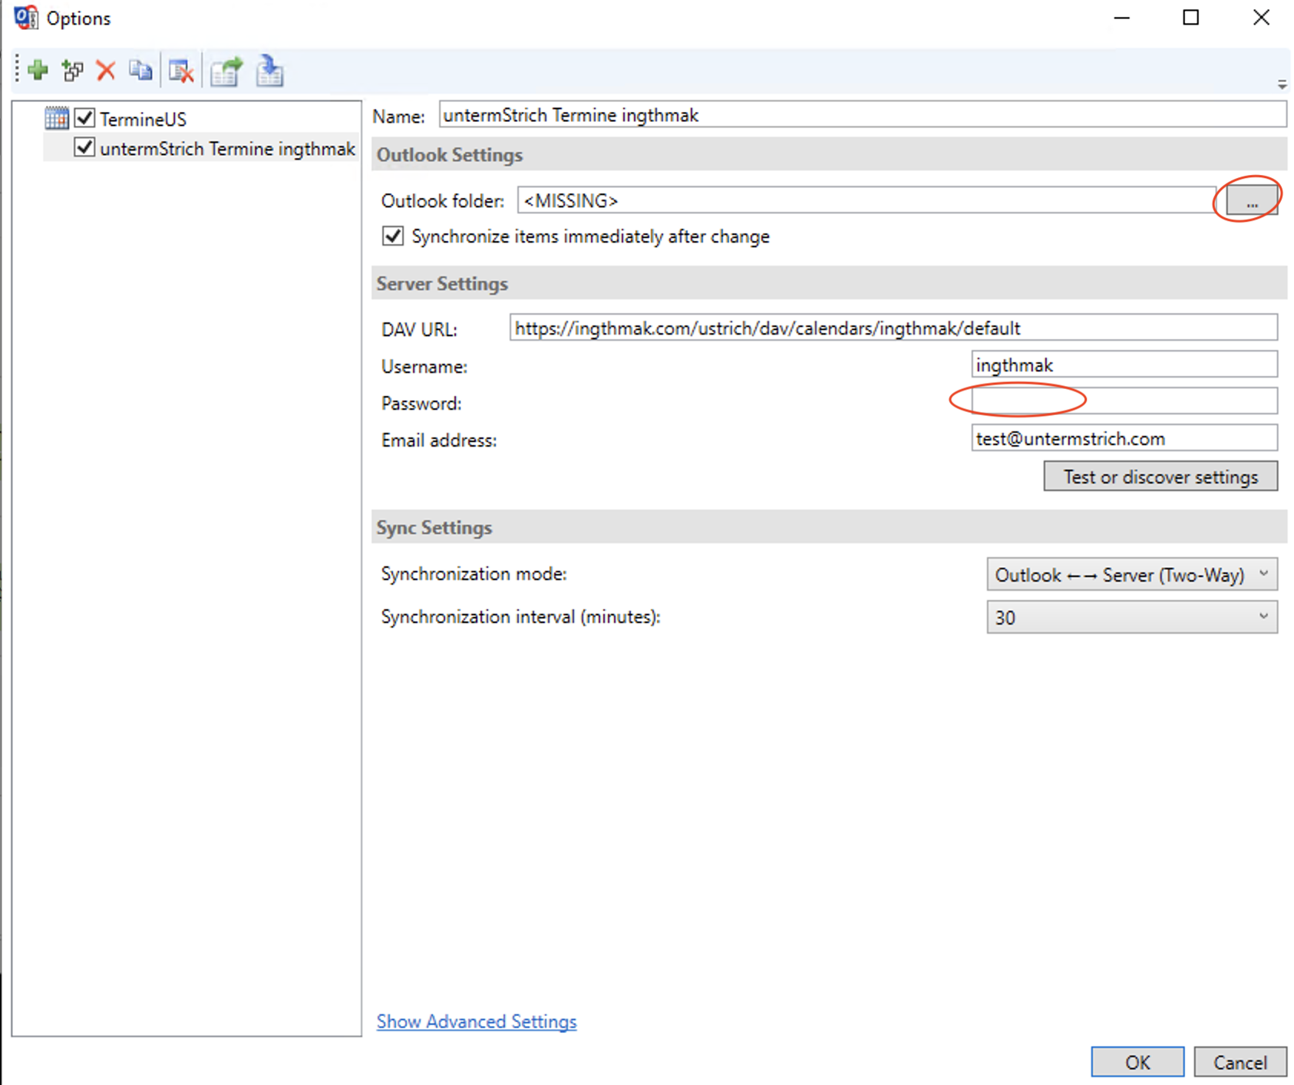Click the Test or discover settings button

[x=1160, y=477]
